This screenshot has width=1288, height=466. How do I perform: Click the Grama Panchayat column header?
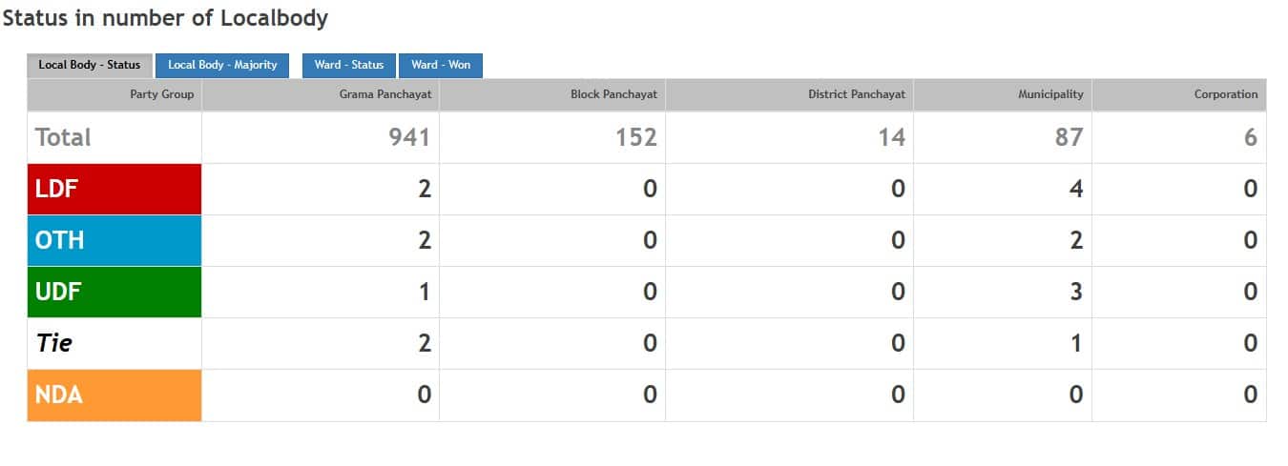pos(384,94)
